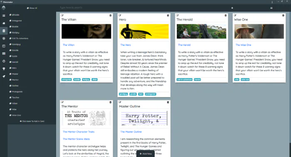Edit The Herald card
Screen dimensions: 291x157
click(x=178, y=15)
